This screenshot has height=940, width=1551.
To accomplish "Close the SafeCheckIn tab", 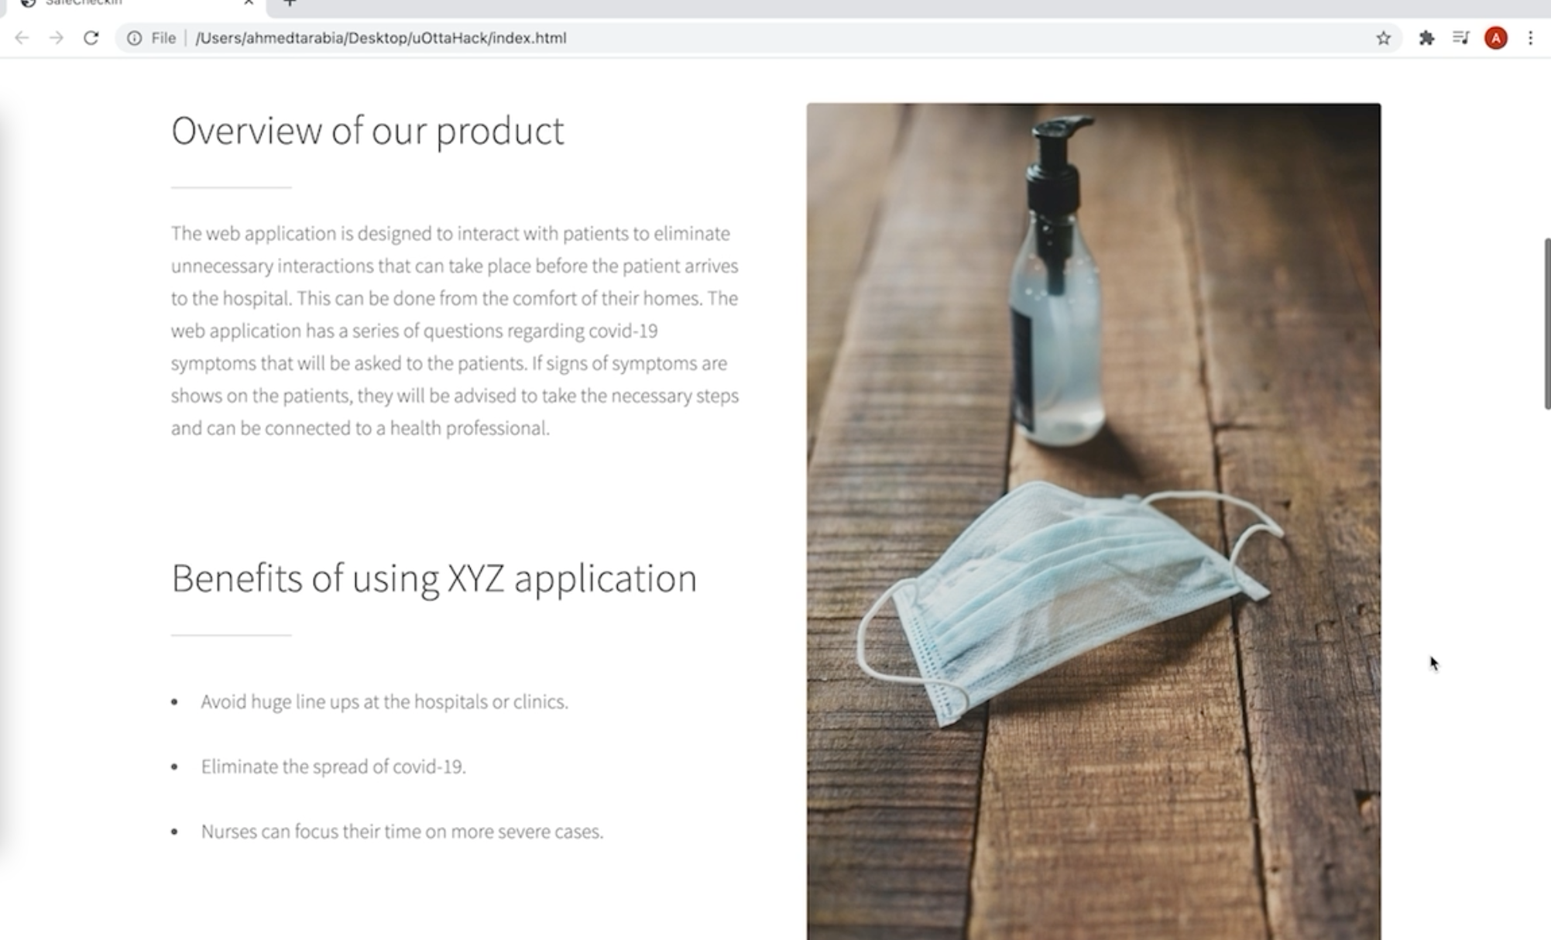I will point(249,3).
